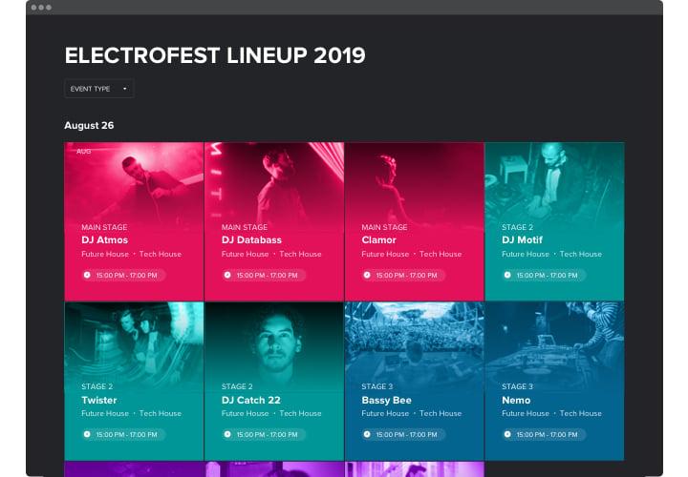Click STAGE 2 label on Twister card
Image resolution: width=688 pixels, height=477 pixels.
97,386
